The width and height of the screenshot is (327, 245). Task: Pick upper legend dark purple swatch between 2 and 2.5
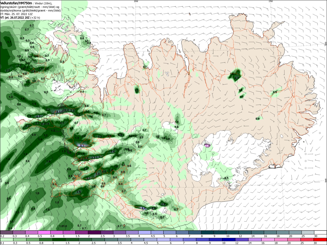94,232
